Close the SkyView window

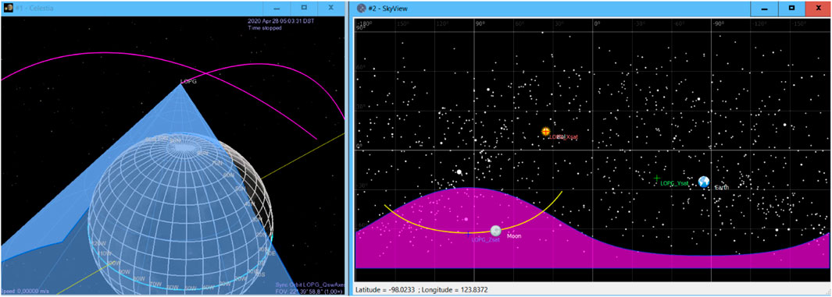[x=818, y=9]
